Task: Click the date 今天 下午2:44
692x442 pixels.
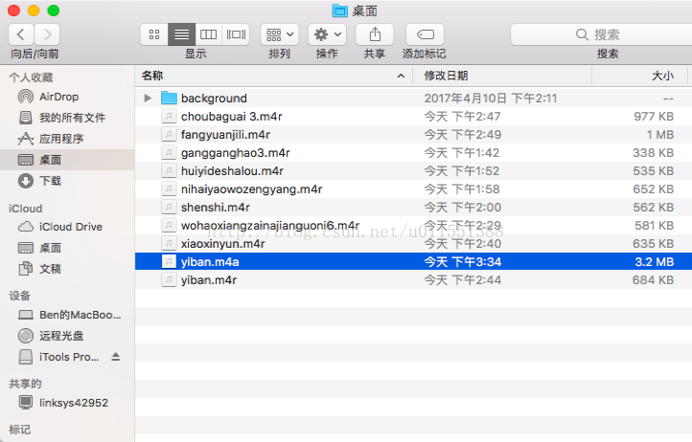Action: click(463, 279)
